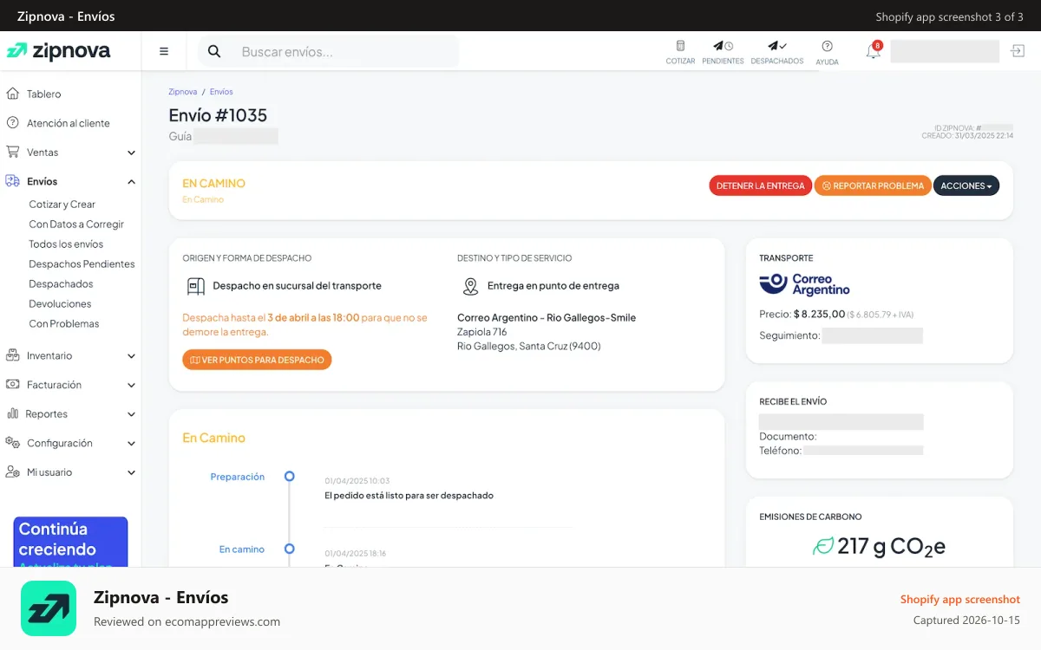Click the Envíos truck icon
The image size is (1041, 650).
tap(13, 181)
